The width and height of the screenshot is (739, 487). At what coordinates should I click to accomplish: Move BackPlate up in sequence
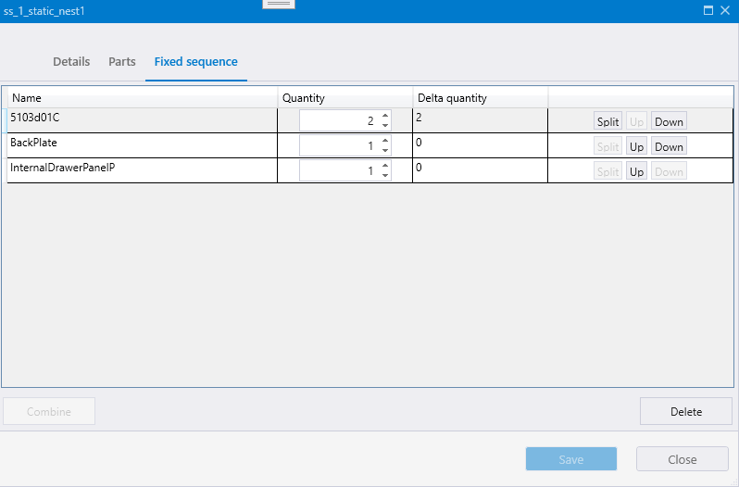click(636, 146)
